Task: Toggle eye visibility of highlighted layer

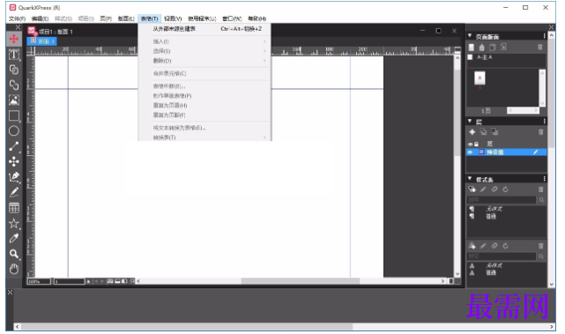Action: click(470, 152)
